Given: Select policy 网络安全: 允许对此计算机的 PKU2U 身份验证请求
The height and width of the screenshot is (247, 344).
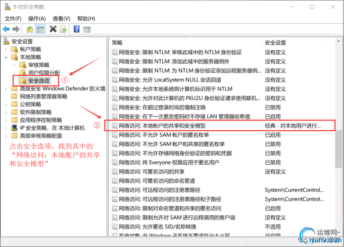Looking at the screenshot, I should [x=190, y=98].
